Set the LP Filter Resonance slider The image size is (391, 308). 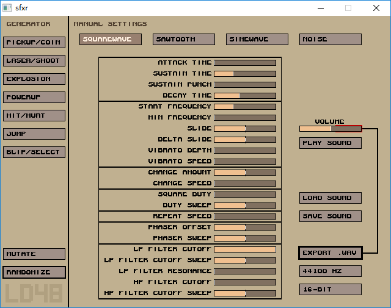(x=245, y=271)
